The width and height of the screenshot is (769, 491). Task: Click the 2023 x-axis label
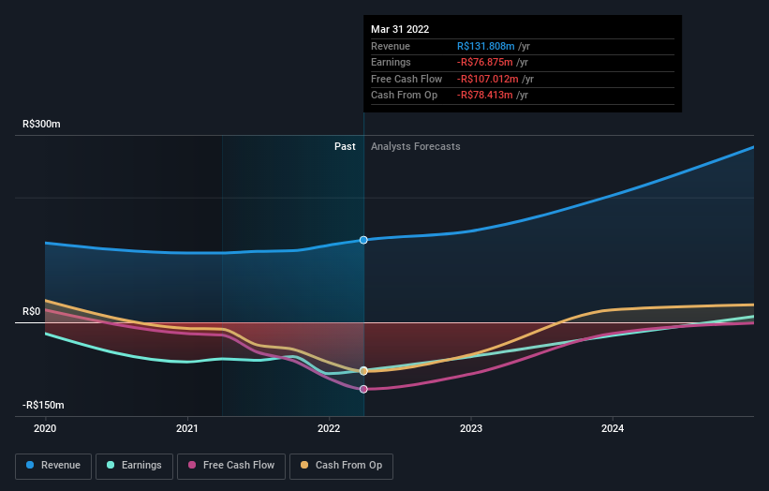click(x=471, y=428)
